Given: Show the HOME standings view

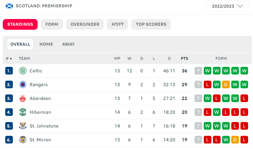Looking at the screenshot, I should point(46,44).
